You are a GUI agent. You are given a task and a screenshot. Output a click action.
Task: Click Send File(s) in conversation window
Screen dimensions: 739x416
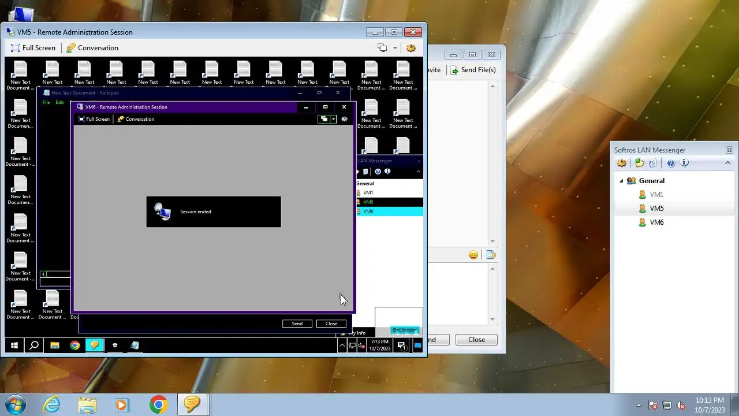click(473, 70)
